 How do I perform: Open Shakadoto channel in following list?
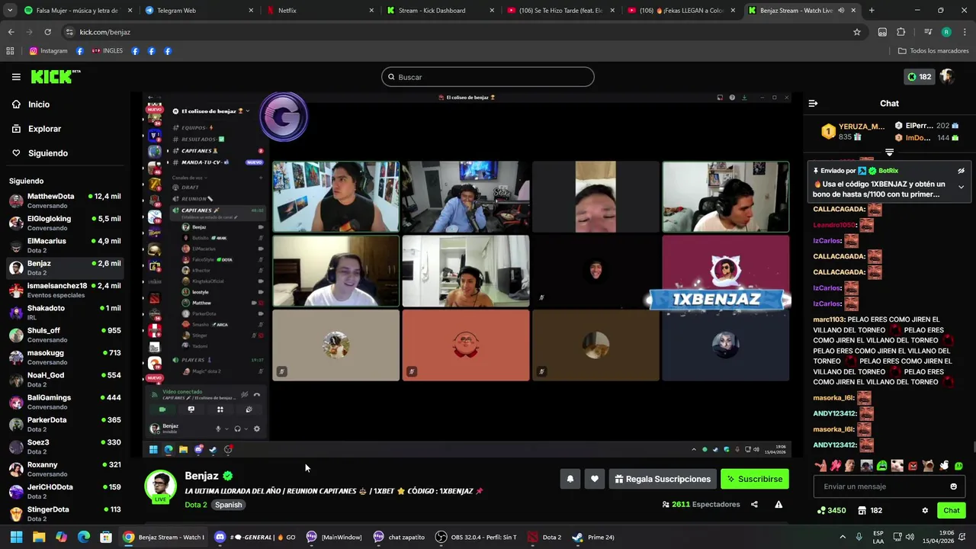coord(64,313)
